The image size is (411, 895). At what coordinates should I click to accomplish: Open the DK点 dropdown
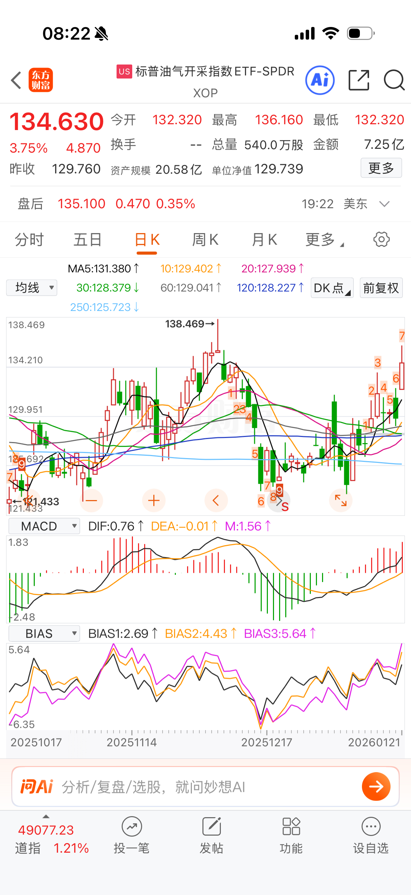click(x=332, y=288)
